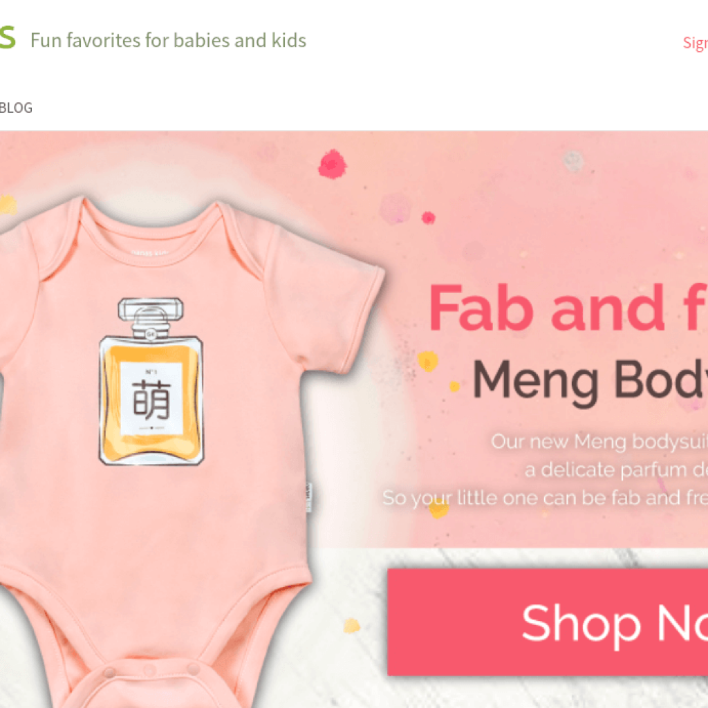Click the snap buttons at bodysuit bottom

tap(151, 671)
